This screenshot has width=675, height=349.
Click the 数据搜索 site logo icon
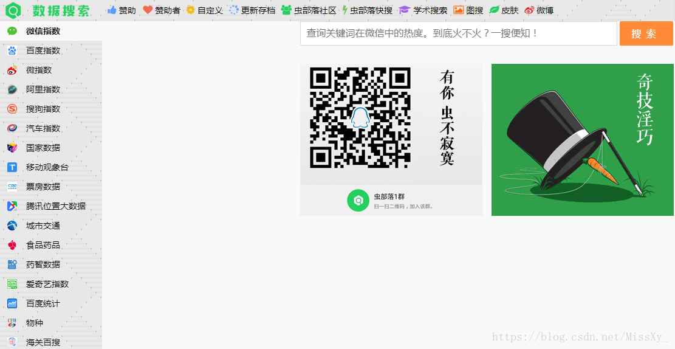[13, 10]
